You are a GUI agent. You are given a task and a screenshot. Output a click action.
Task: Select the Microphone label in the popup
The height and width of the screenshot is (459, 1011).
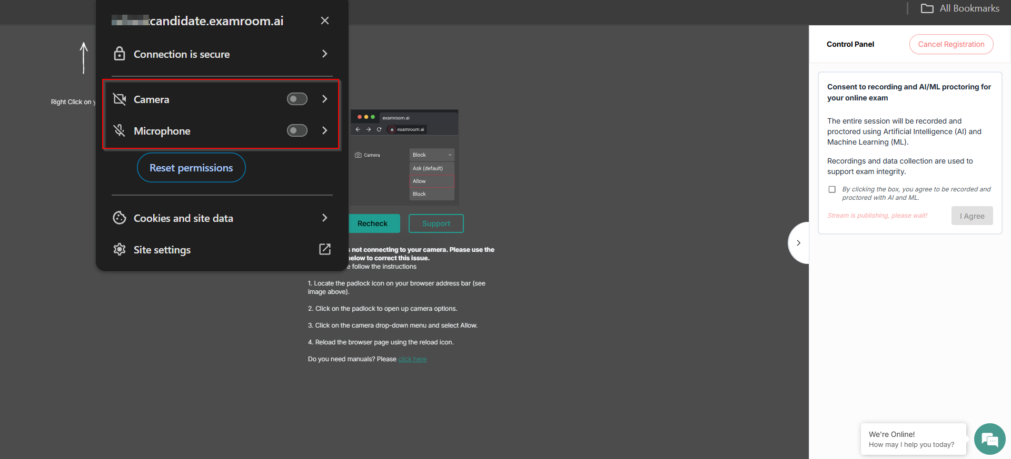tap(162, 131)
